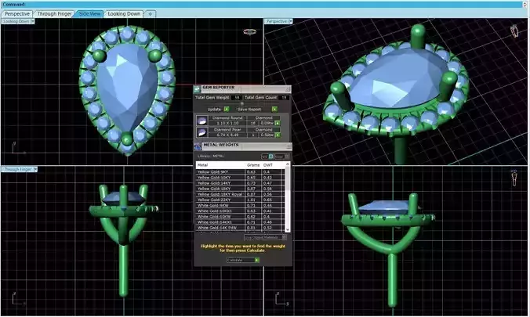Click green arrow on Diamond Round row

(x=278, y=123)
